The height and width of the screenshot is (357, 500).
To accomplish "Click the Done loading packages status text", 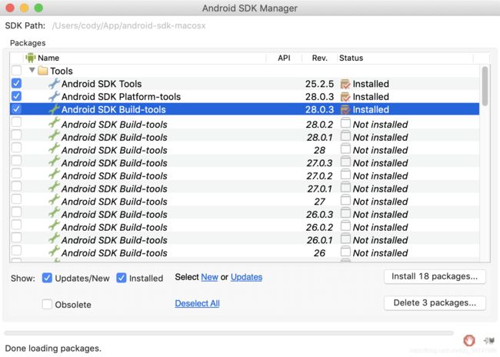I will pos(53,349).
